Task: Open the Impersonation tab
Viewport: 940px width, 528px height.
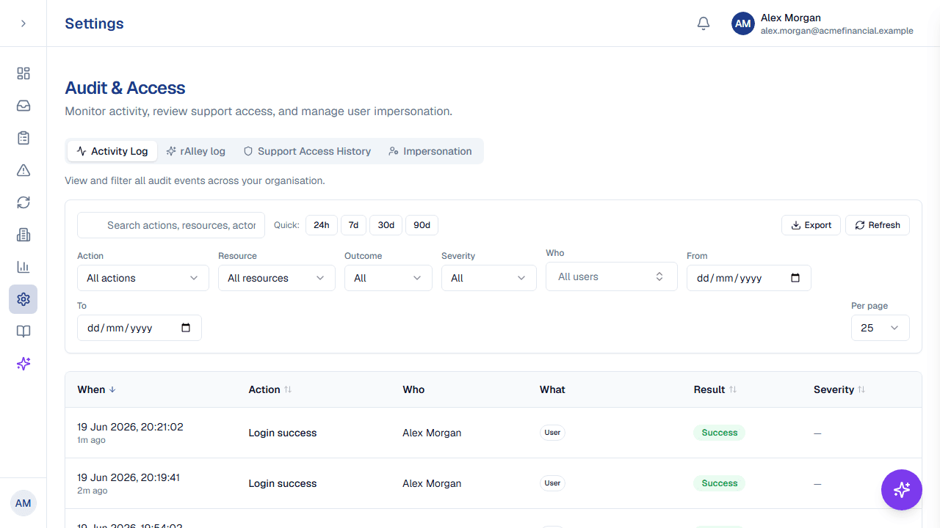Action: pyautogui.click(x=430, y=151)
